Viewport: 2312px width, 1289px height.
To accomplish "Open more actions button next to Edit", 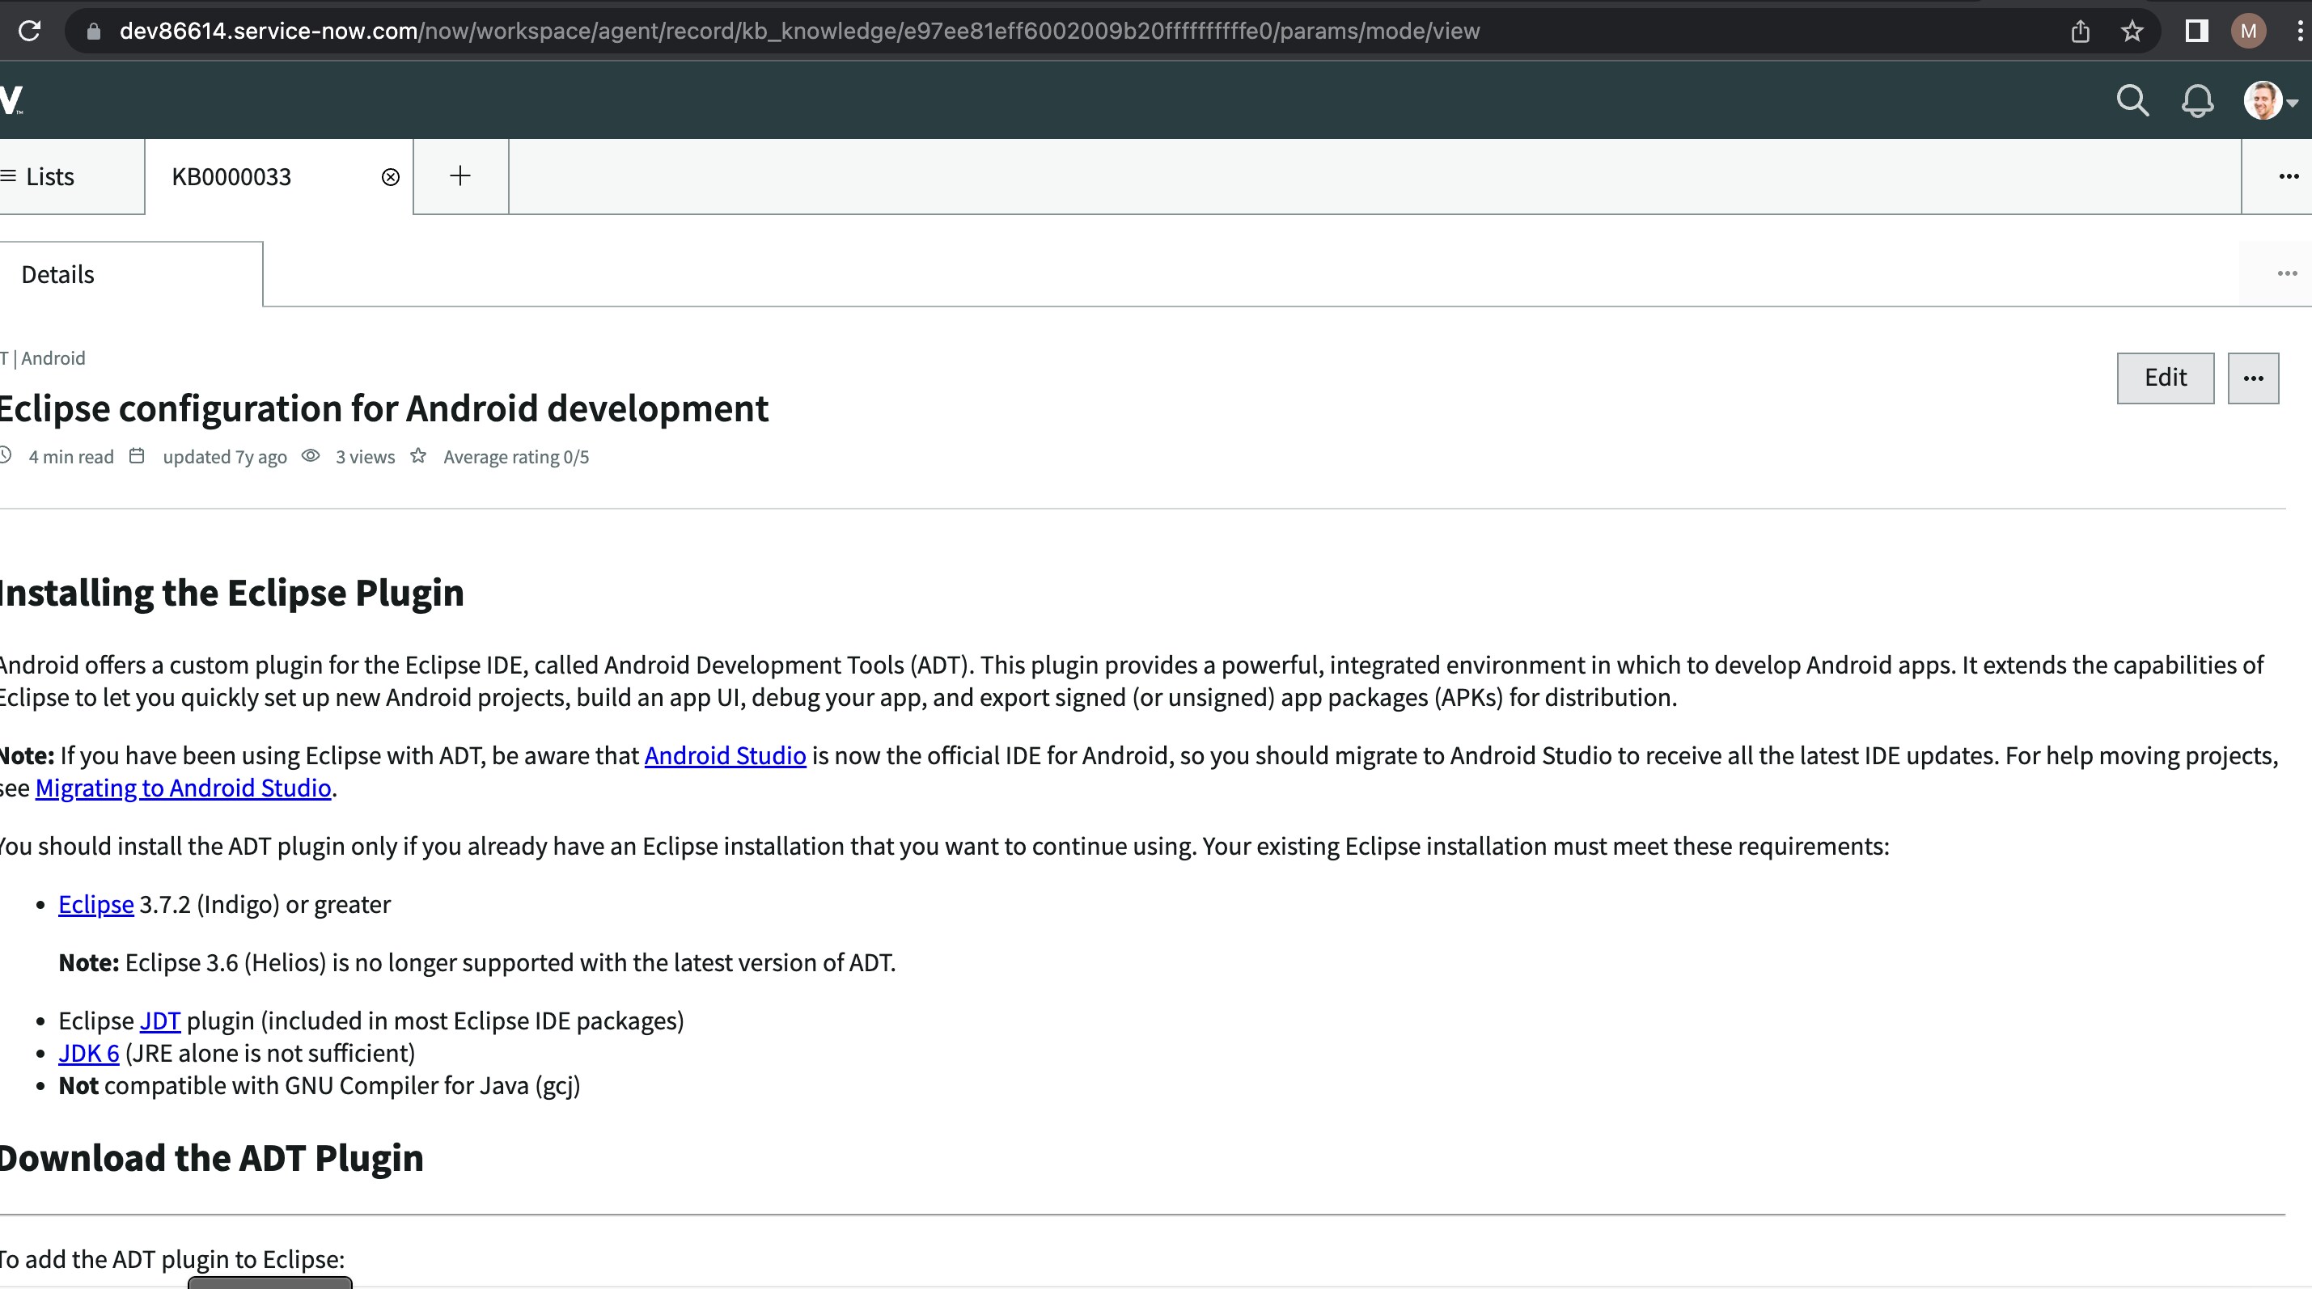I will 2253,378.
